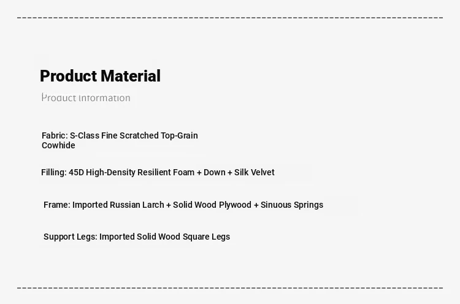Image resolution: width=460 pixels, height=304 pixels.
Task: Select the S-Class Fine Scratched text
Action: (114, 135)
